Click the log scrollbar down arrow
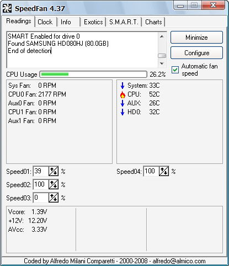The width and height of the screenshot is (229, 266). pos(162,63)
